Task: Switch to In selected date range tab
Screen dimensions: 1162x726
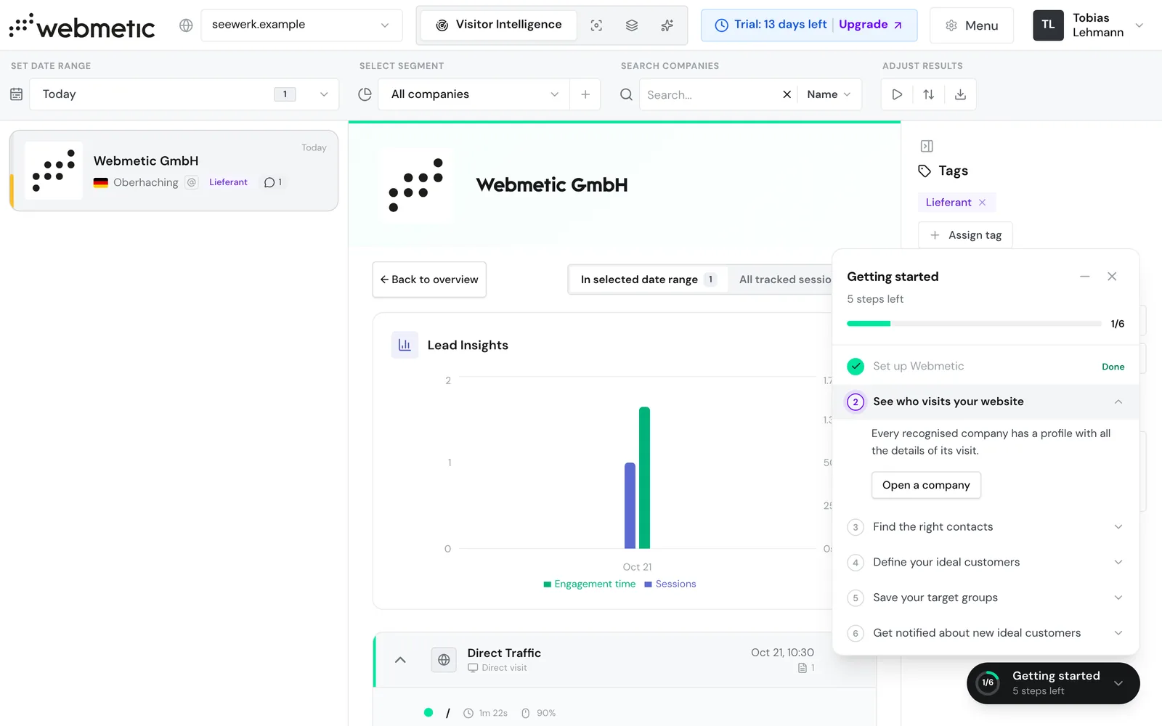Action: point(648,280)
